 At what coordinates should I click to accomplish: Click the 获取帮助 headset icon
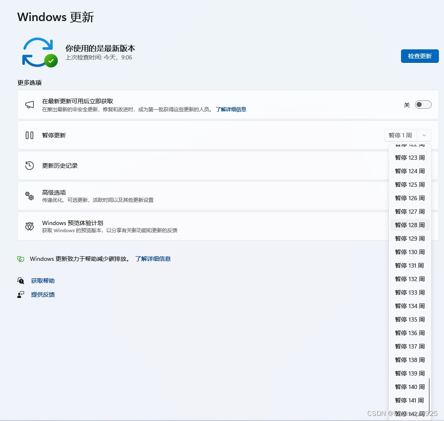click(21, 281)
